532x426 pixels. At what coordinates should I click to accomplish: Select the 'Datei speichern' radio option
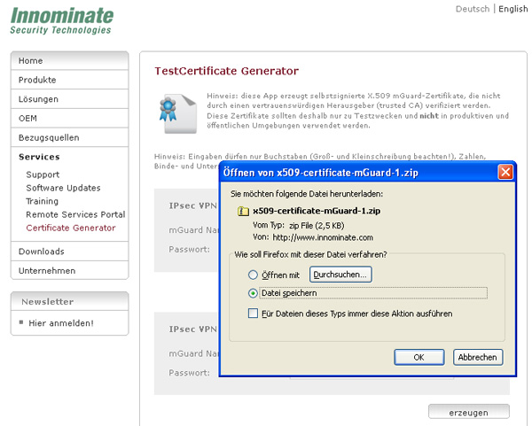254,293
